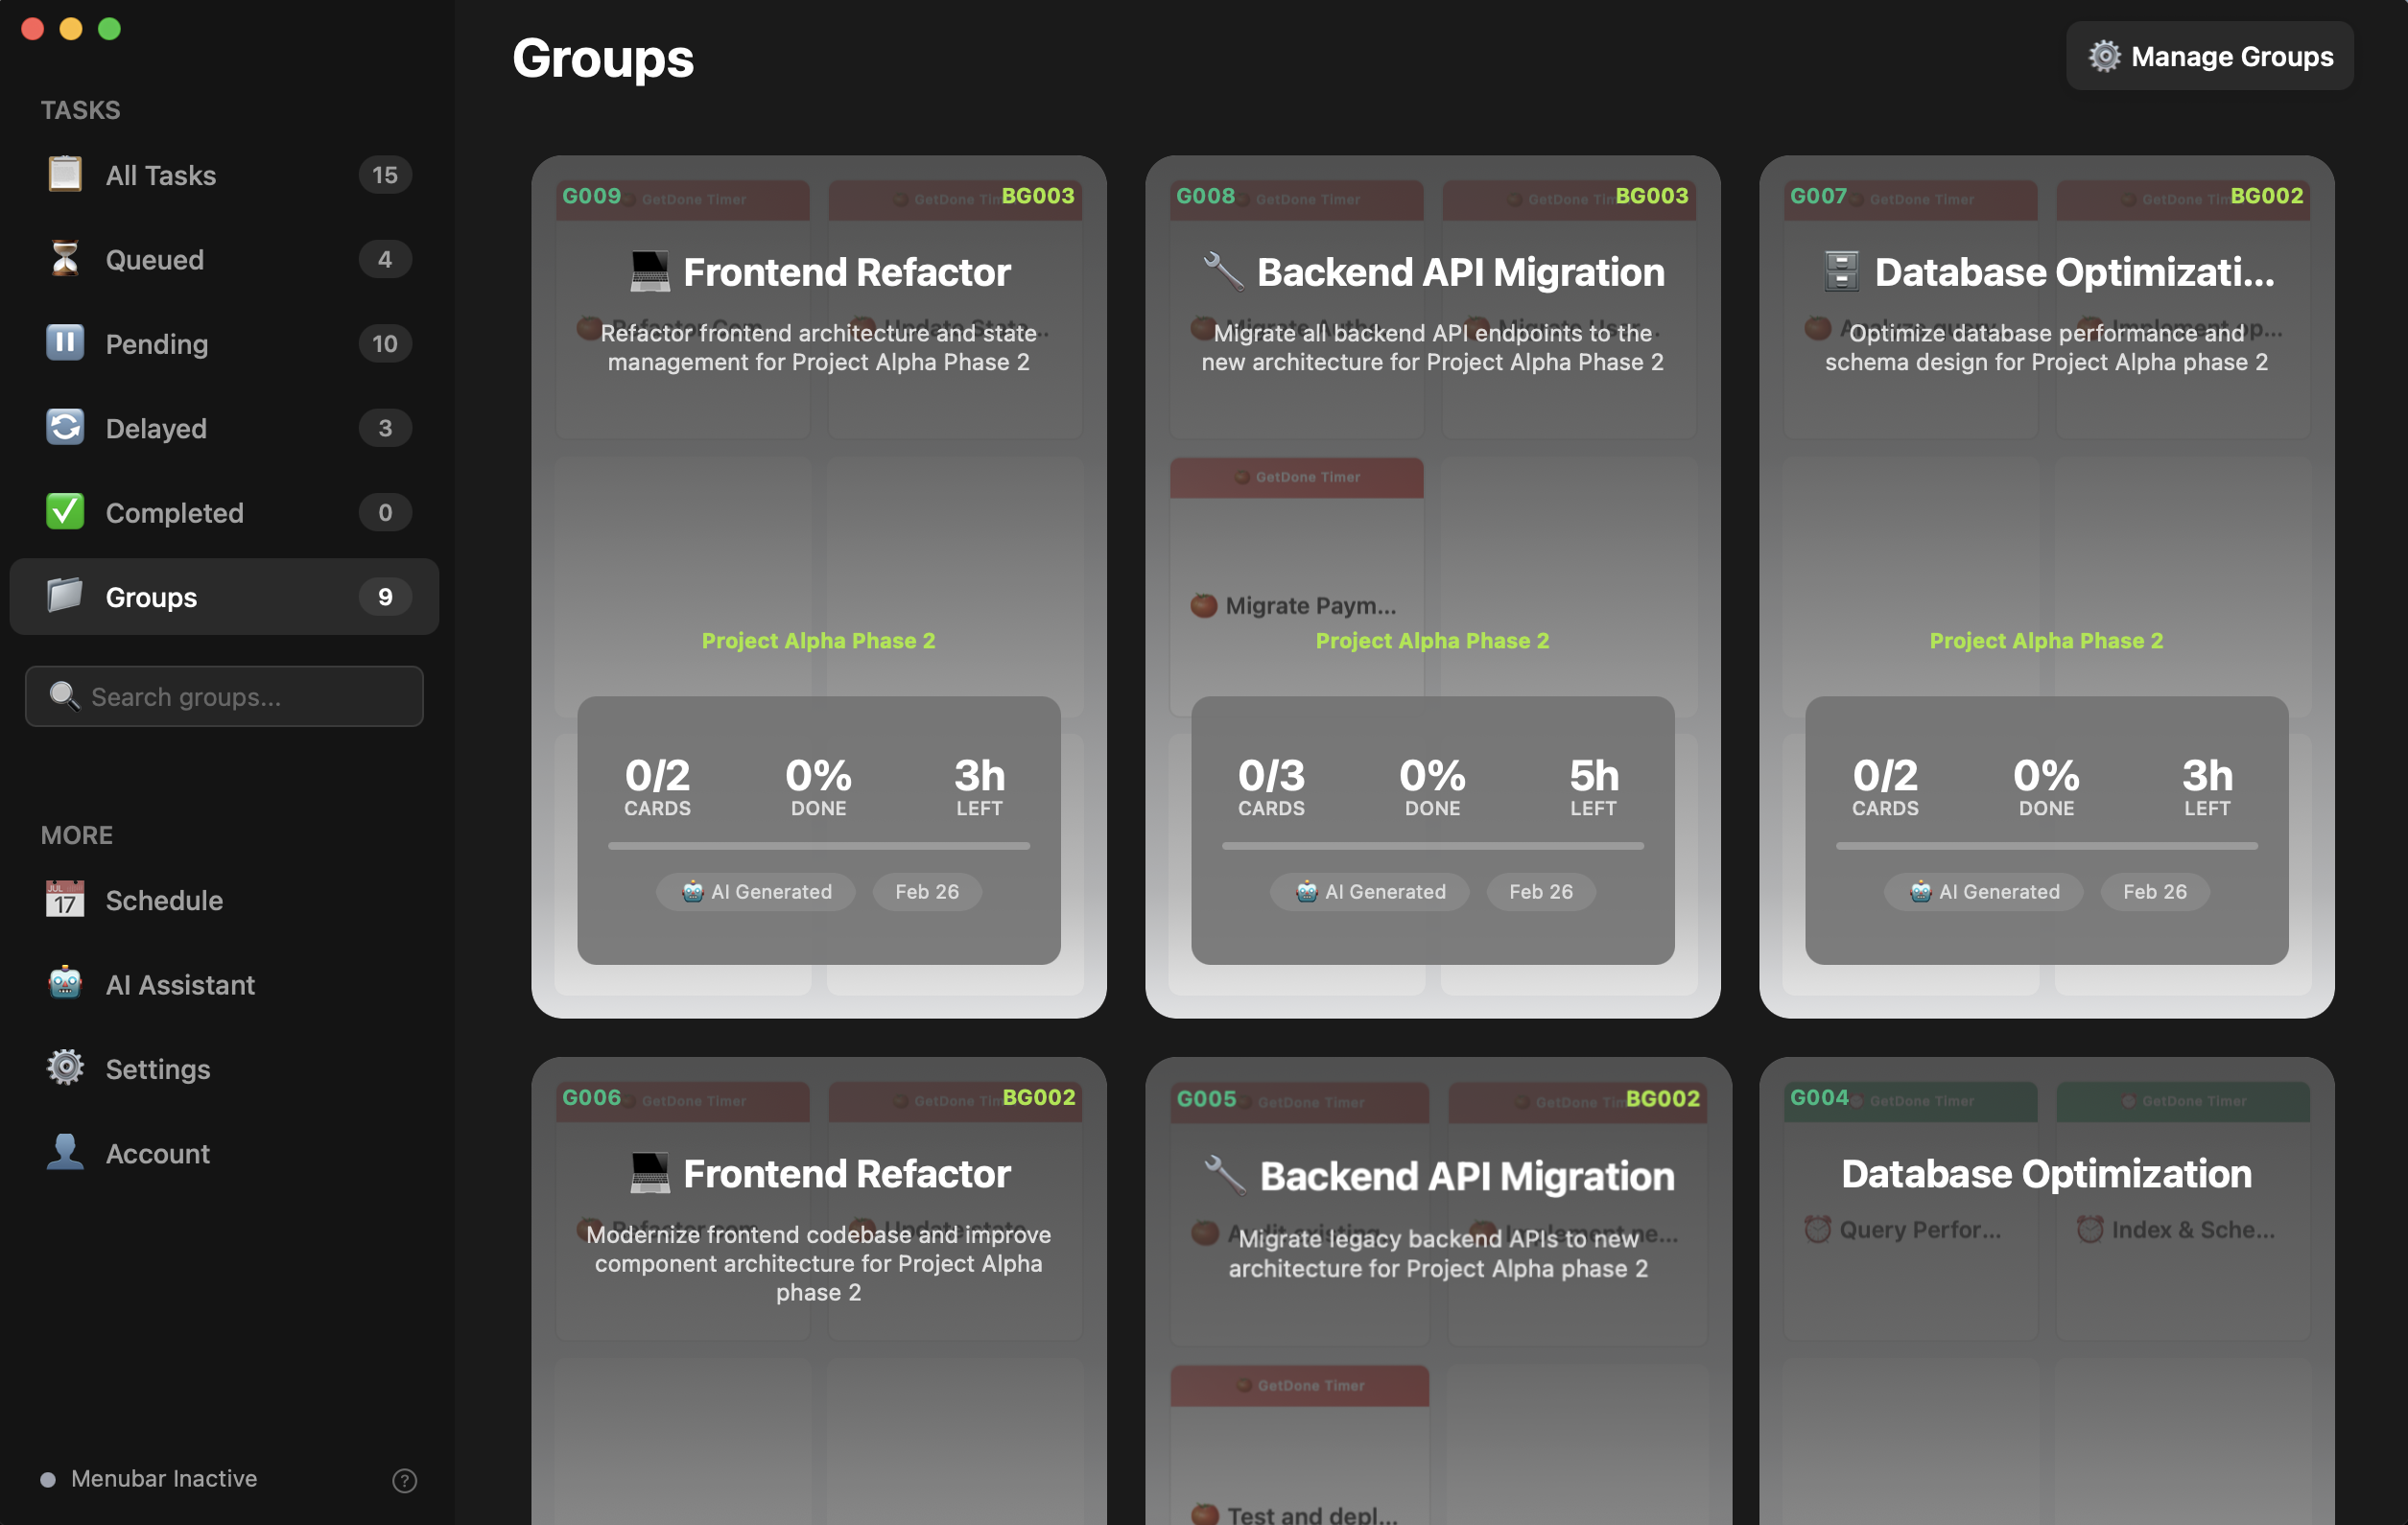Click the help question mark icon
The image size is (2408, 1525).
point(404,1480)
